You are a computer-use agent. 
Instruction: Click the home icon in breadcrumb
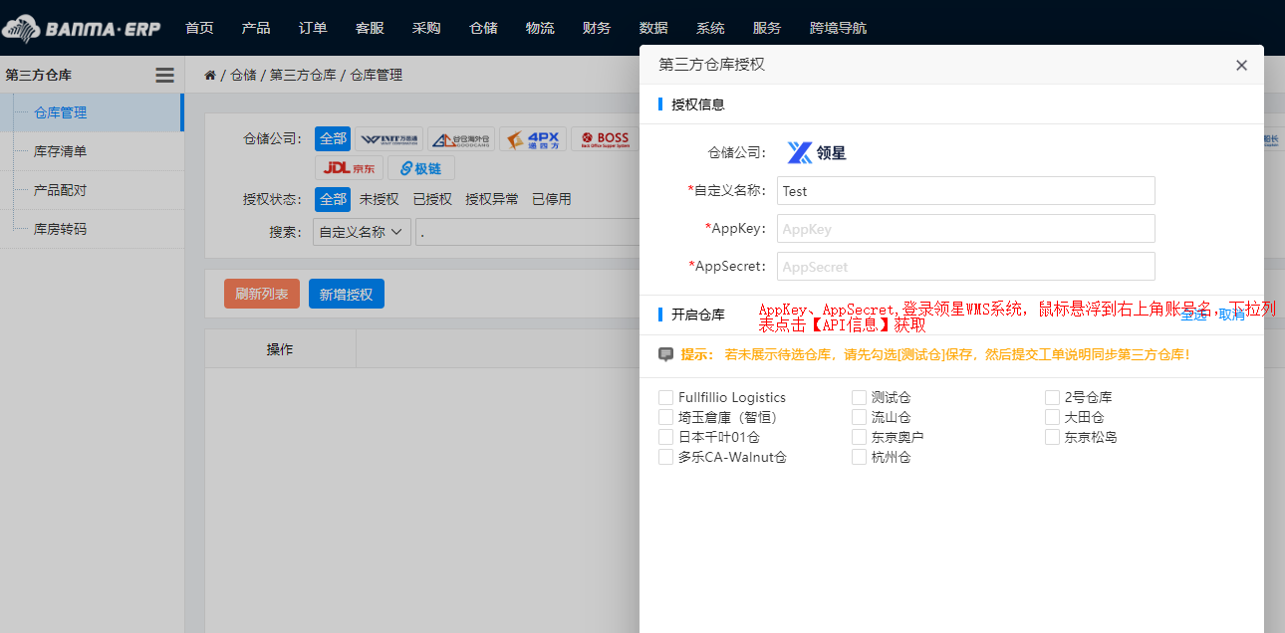point(210,75)
